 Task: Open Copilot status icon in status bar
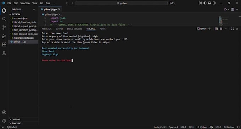[x=211, y=127]
